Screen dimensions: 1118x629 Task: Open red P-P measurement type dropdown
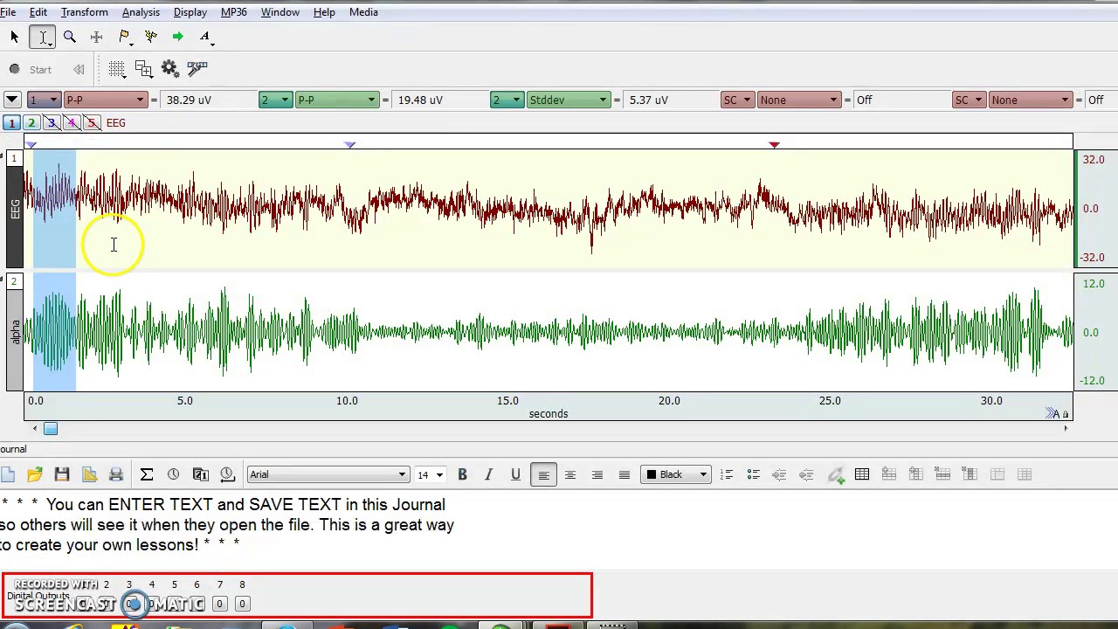[x=105, y=100]
